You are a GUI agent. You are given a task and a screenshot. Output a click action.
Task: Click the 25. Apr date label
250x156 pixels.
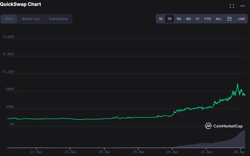pos(138,152)
